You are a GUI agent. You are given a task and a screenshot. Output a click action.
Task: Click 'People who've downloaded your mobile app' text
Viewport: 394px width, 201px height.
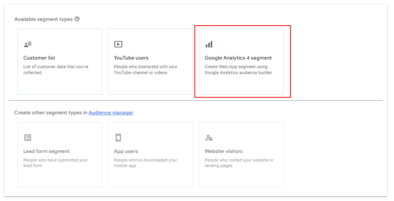[146, 163]
